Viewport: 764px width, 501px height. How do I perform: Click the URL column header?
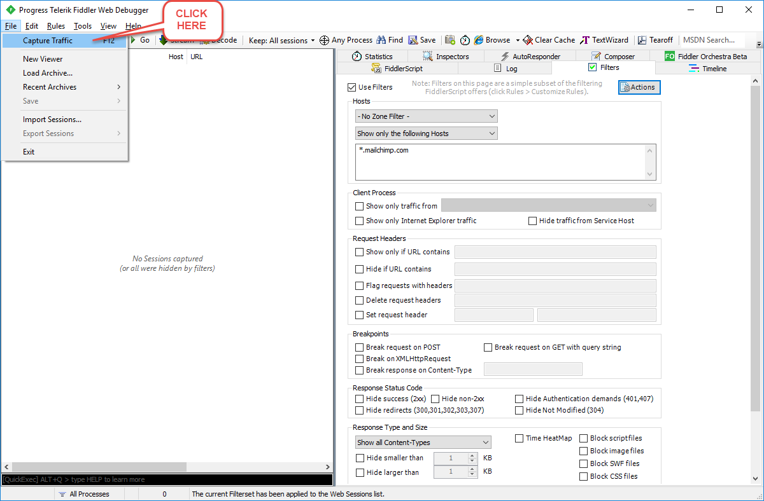pos(197,57)
